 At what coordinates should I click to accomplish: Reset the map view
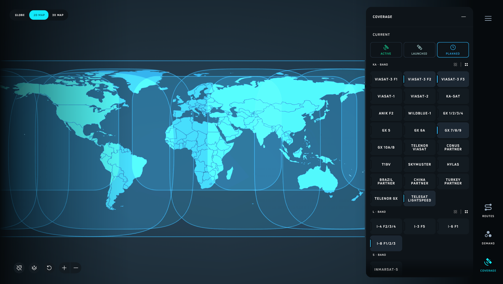coord(49,268)
